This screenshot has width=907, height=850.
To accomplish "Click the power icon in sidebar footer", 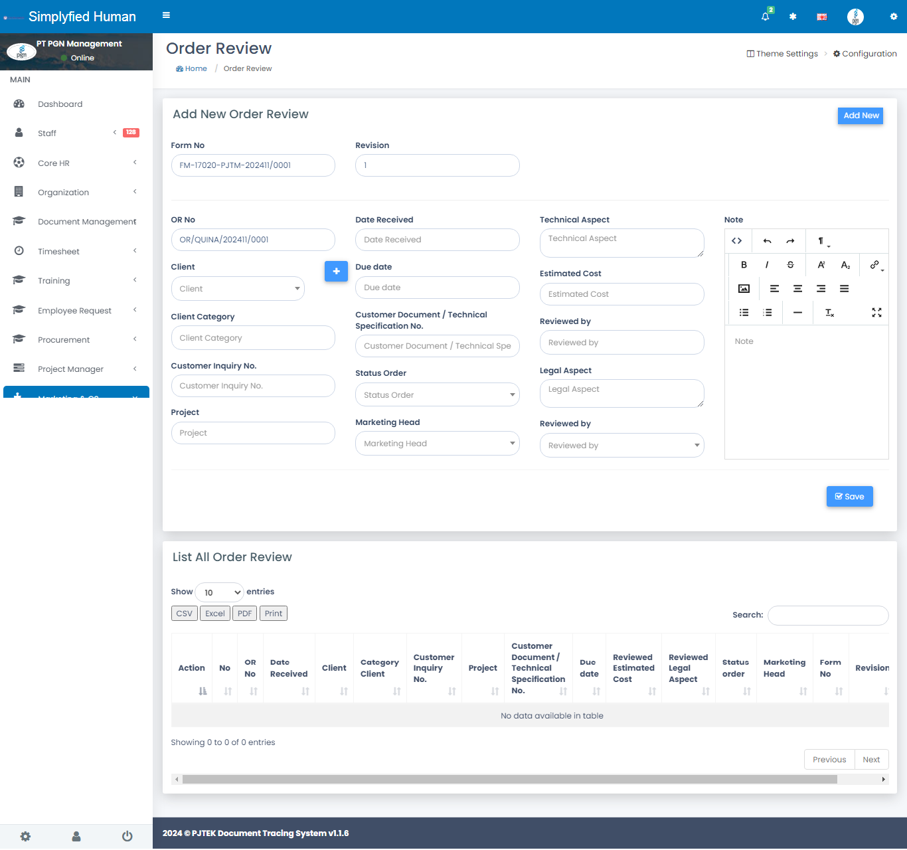I will point(127,836).
